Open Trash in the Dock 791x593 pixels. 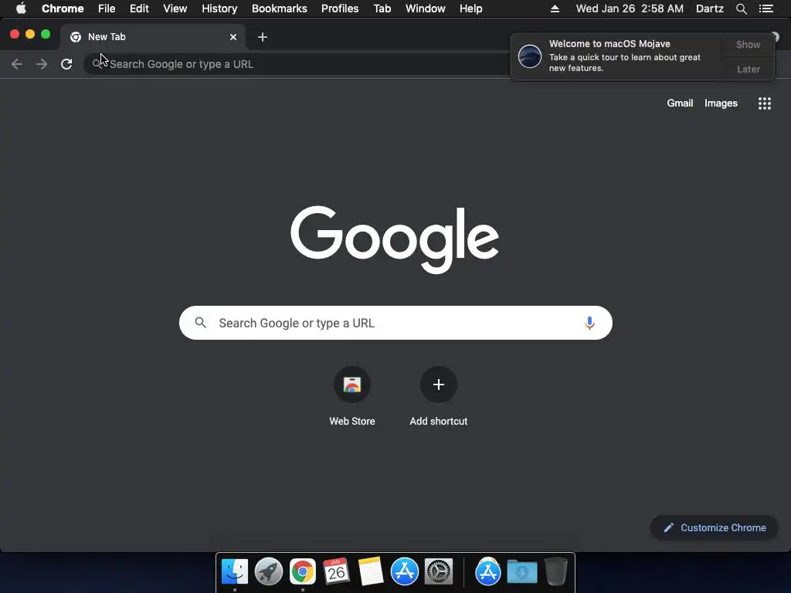(x=556, y=571)
